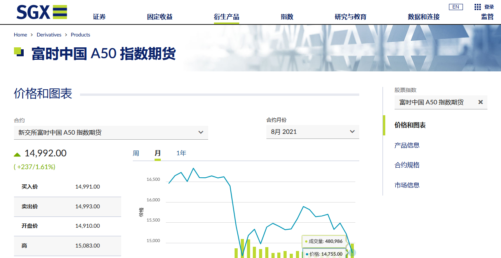Click the 开盘价 row label
This screenshot has height=258, width=501.
30,226
